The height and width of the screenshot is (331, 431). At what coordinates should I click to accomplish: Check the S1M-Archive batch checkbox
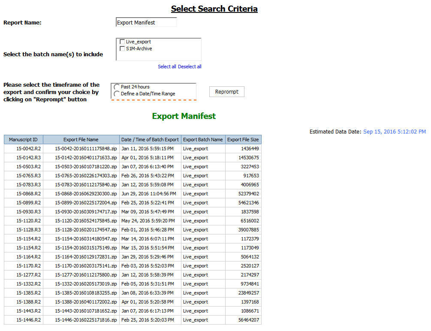(122, 49)
